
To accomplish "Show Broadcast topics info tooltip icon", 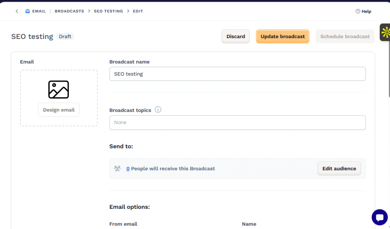I will point(158,110).
